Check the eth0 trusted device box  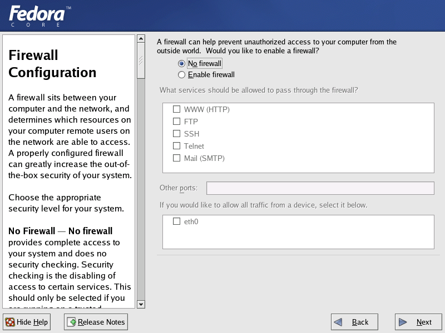176,221
